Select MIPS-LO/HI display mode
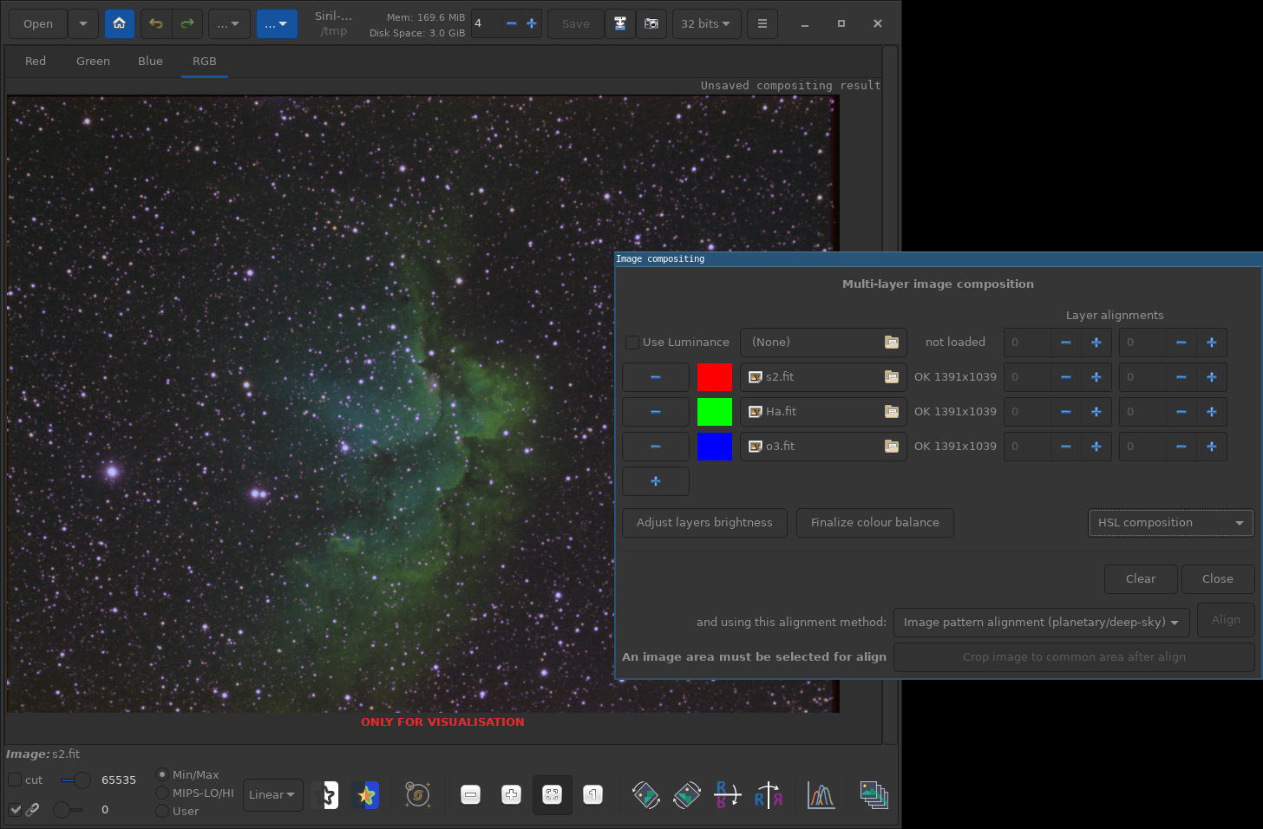 click(162, 793)
